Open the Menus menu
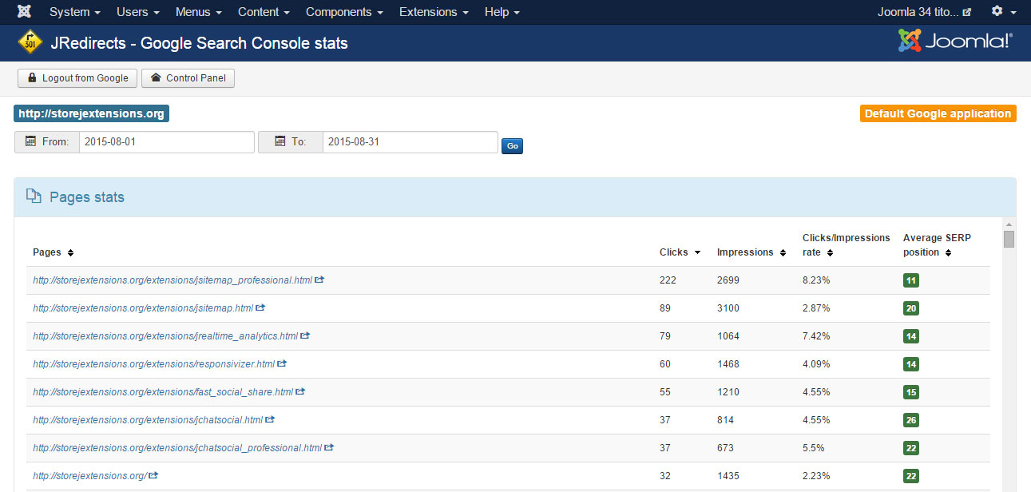The image size is (1031, 492). coord(199,12)
